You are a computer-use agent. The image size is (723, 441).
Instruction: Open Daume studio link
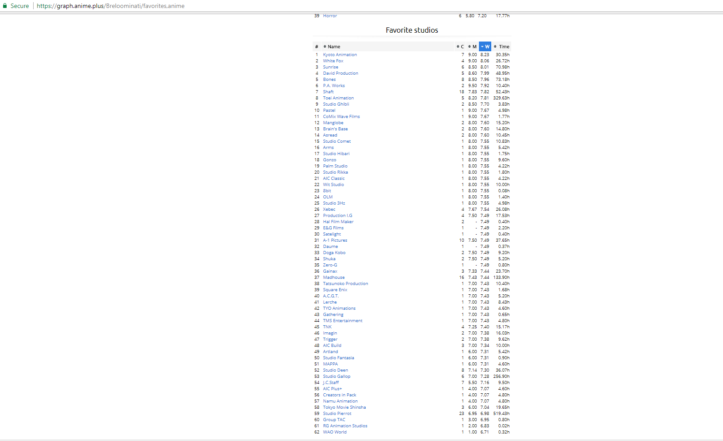tap(330, 247)
